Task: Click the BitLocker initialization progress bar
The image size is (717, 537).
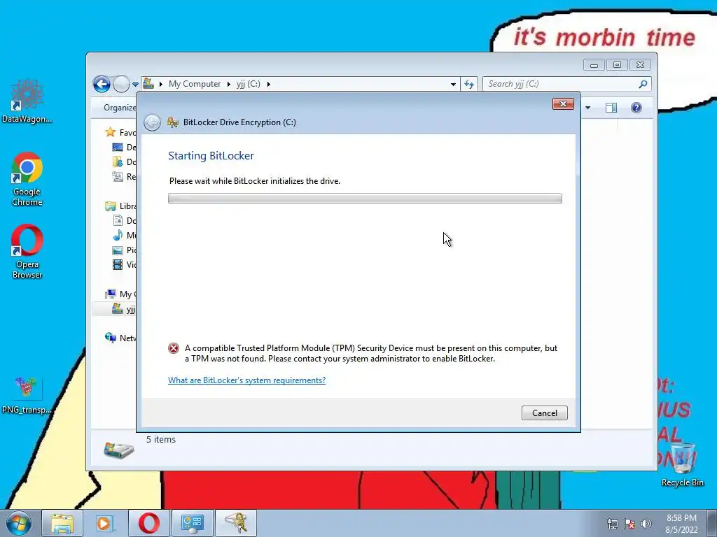Action: click(365, 198)
